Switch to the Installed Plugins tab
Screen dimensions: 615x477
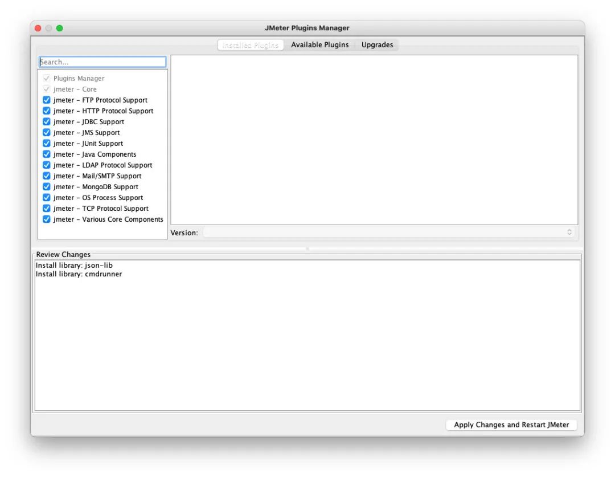250,45
